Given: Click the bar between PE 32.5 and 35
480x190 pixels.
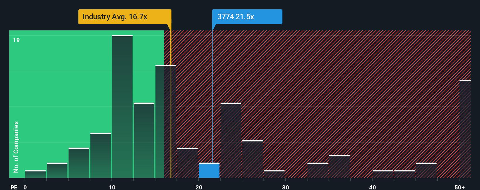Looking at the screenshot, I should coord(318,170).
